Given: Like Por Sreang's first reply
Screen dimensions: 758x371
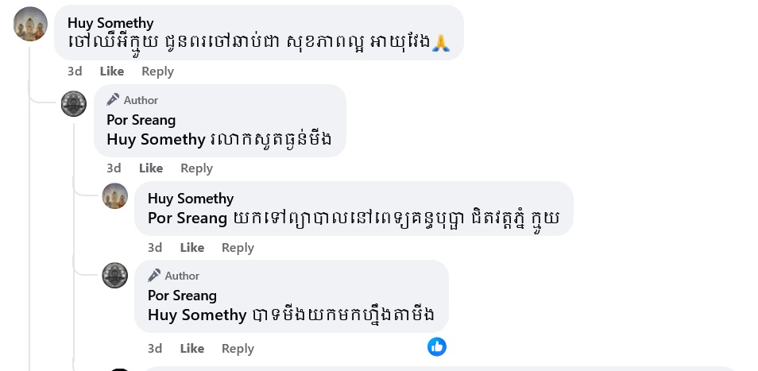Looking at the screenshot, I should coord(151,168).
